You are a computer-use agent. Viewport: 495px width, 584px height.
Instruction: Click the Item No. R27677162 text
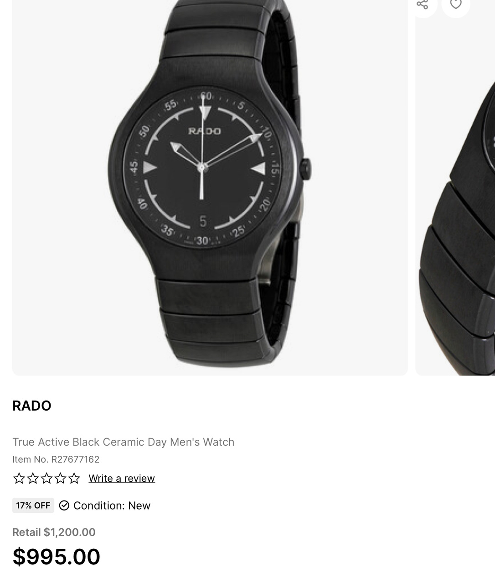[x=56, y=459]
